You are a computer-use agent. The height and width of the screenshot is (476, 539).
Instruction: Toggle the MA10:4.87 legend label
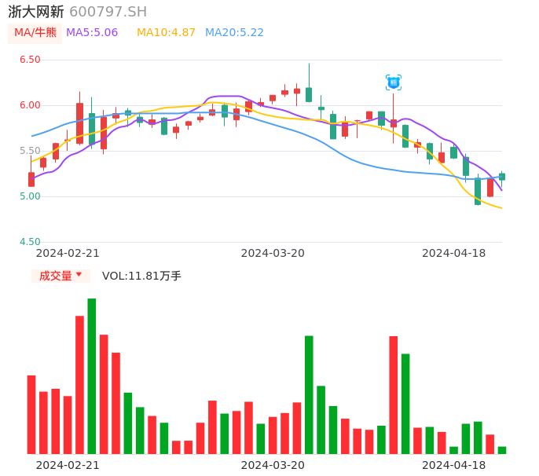pyautogui.click(x=166, y=33)
